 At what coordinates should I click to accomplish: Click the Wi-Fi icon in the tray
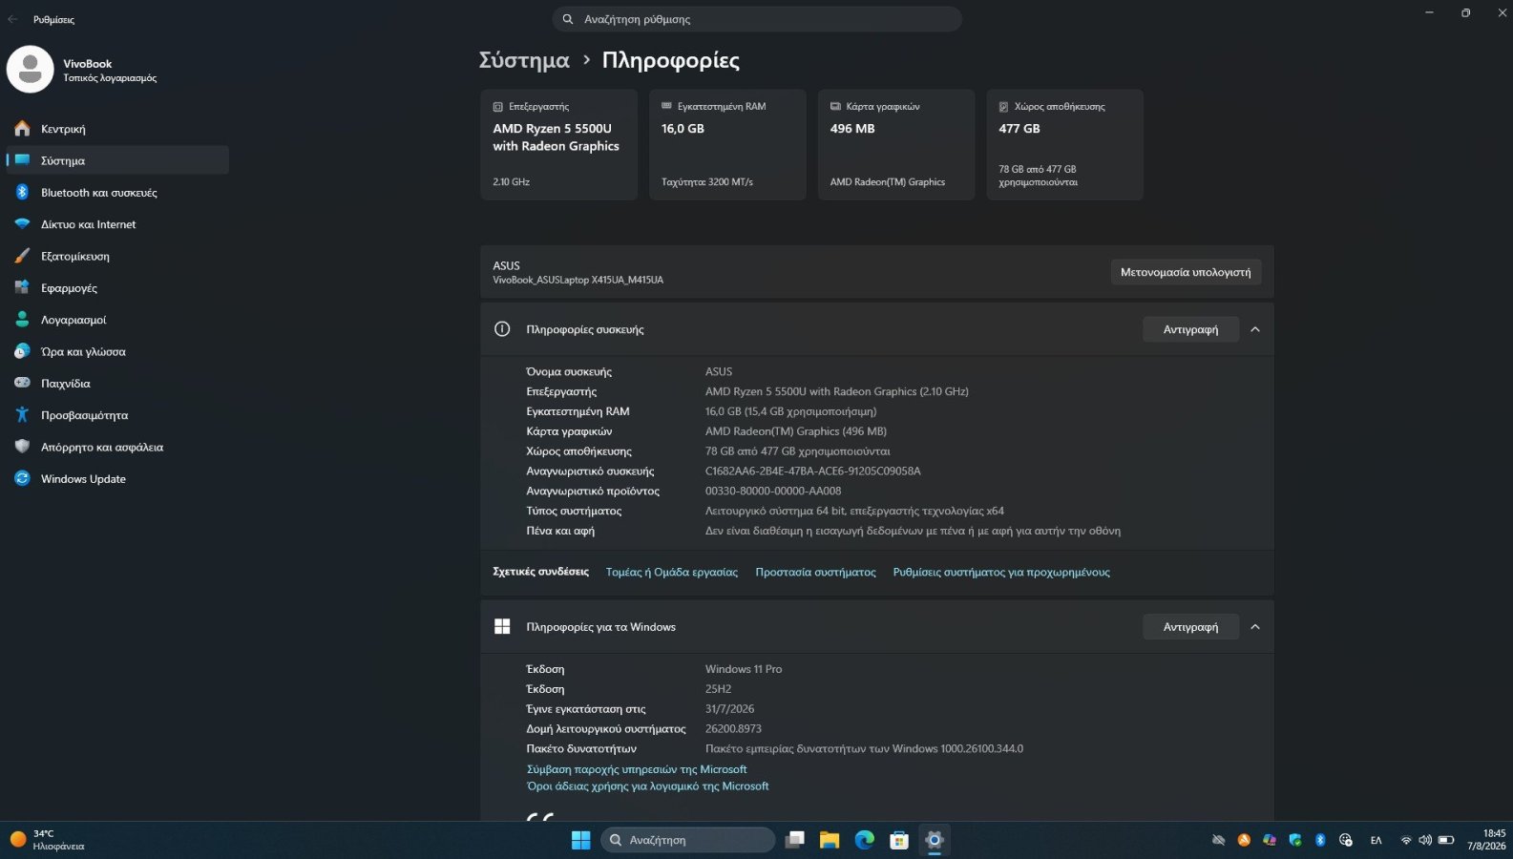click(1406, 840)
